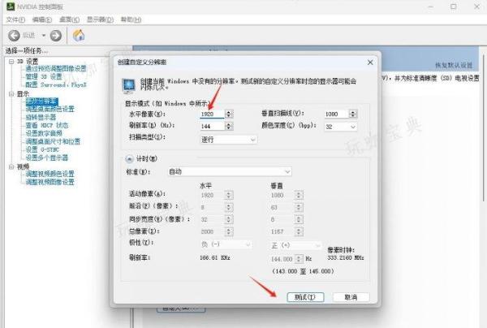Select 管理 3D 设置 in the tree
Viewport: 487px width, 328px height.
coord(44,76)
